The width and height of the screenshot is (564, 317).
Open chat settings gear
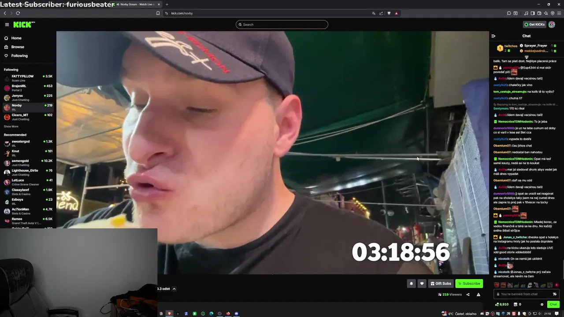542,304
